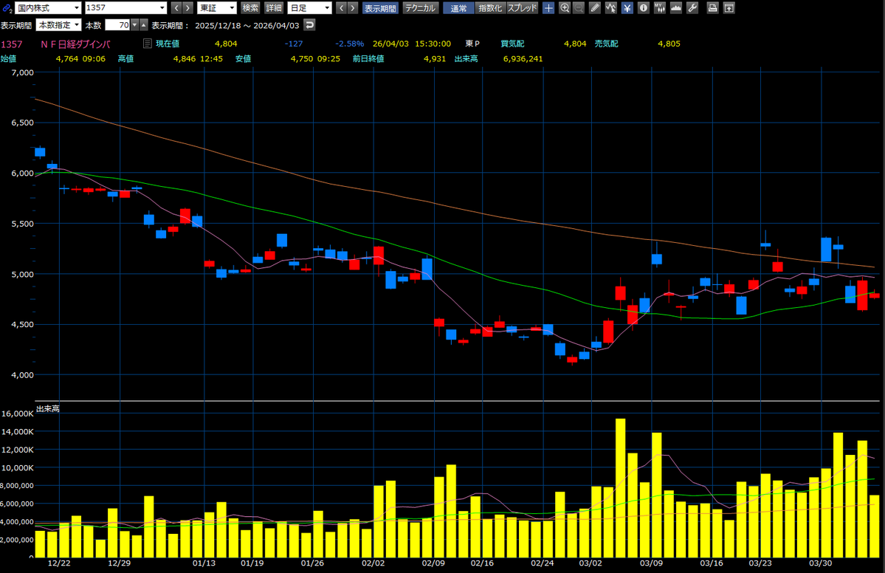Click the 出来高 volume value 6,936,241
The width and height of the screenshot is (885, 573).
tap(523, 59)
